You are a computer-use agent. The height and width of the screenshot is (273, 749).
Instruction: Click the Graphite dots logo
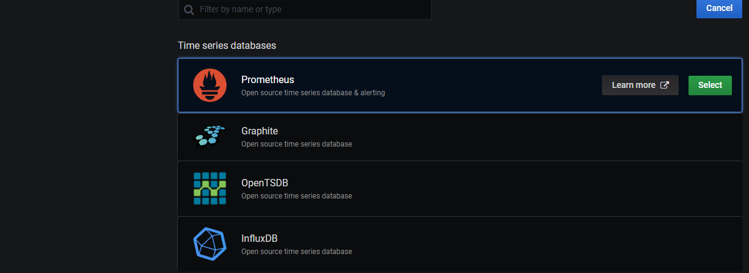[210, 136]
